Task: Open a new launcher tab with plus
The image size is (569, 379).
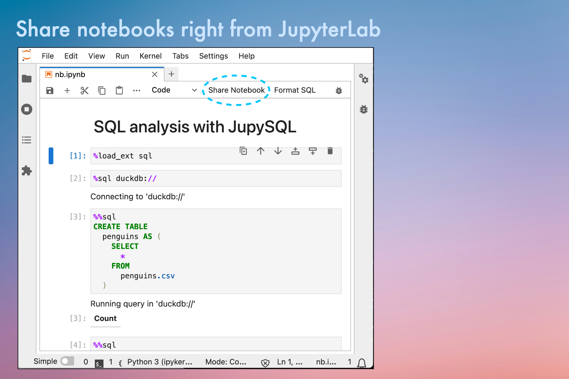Action: point(171,74)
